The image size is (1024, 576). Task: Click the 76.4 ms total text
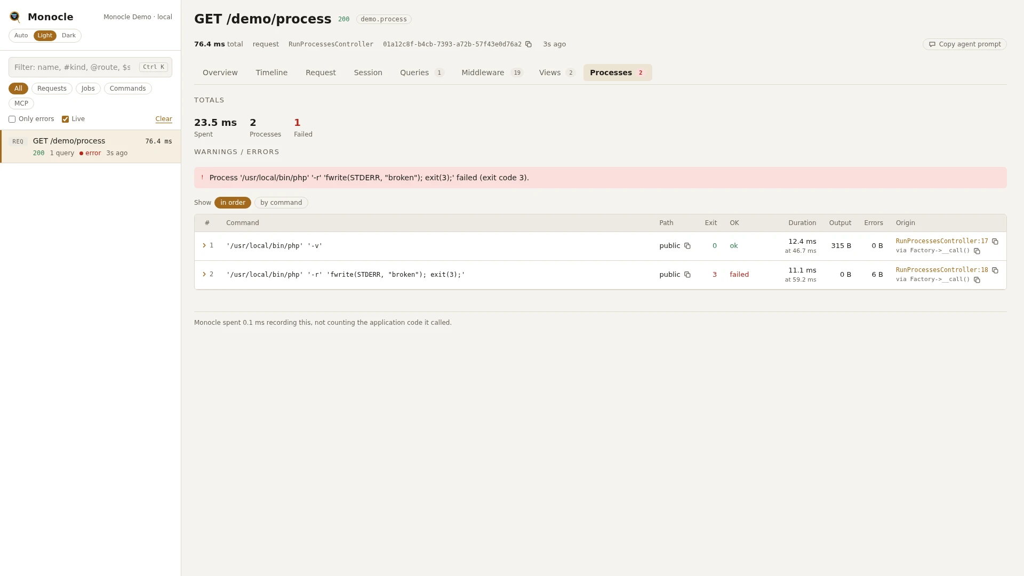click(219, 44)
